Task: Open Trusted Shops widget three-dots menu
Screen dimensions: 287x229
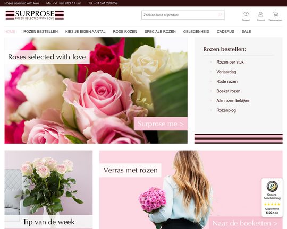Action: (x=280, y=180)
